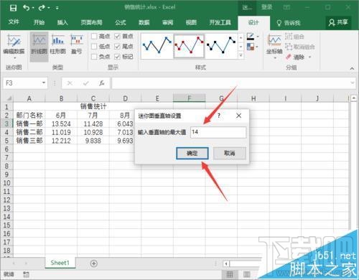
Task: Switch to the Data tab
Action: click(x=144, y=22)
